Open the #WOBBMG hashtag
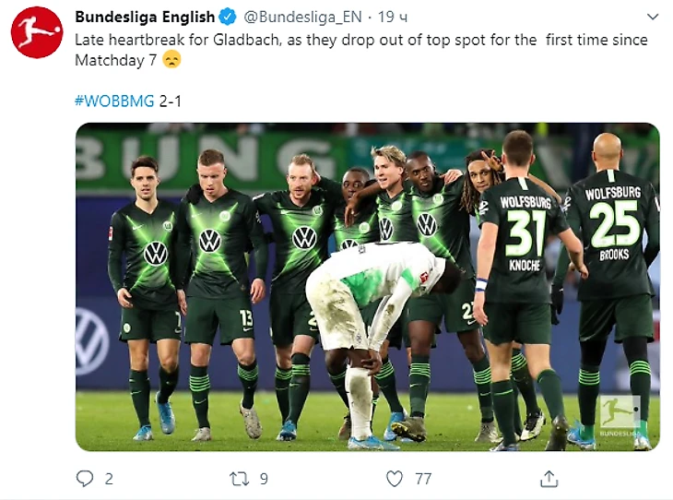Screen dimensions: 673x500 (x=114, y=101)
